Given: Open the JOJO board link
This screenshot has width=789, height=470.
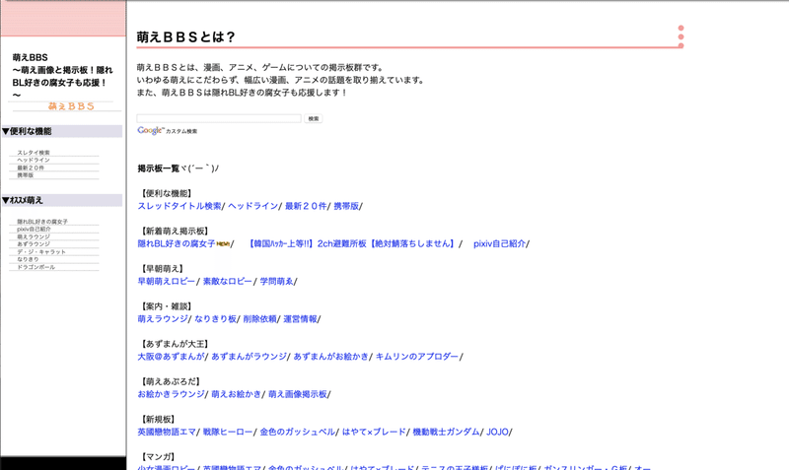Looking at the screenshot, I should click(498, 432).
